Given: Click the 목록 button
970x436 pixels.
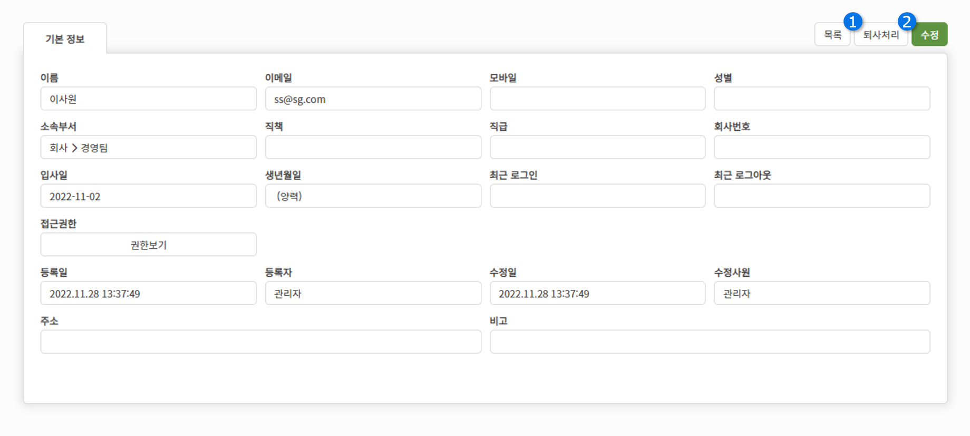Looking at the screenshot, I should (832, 35).
